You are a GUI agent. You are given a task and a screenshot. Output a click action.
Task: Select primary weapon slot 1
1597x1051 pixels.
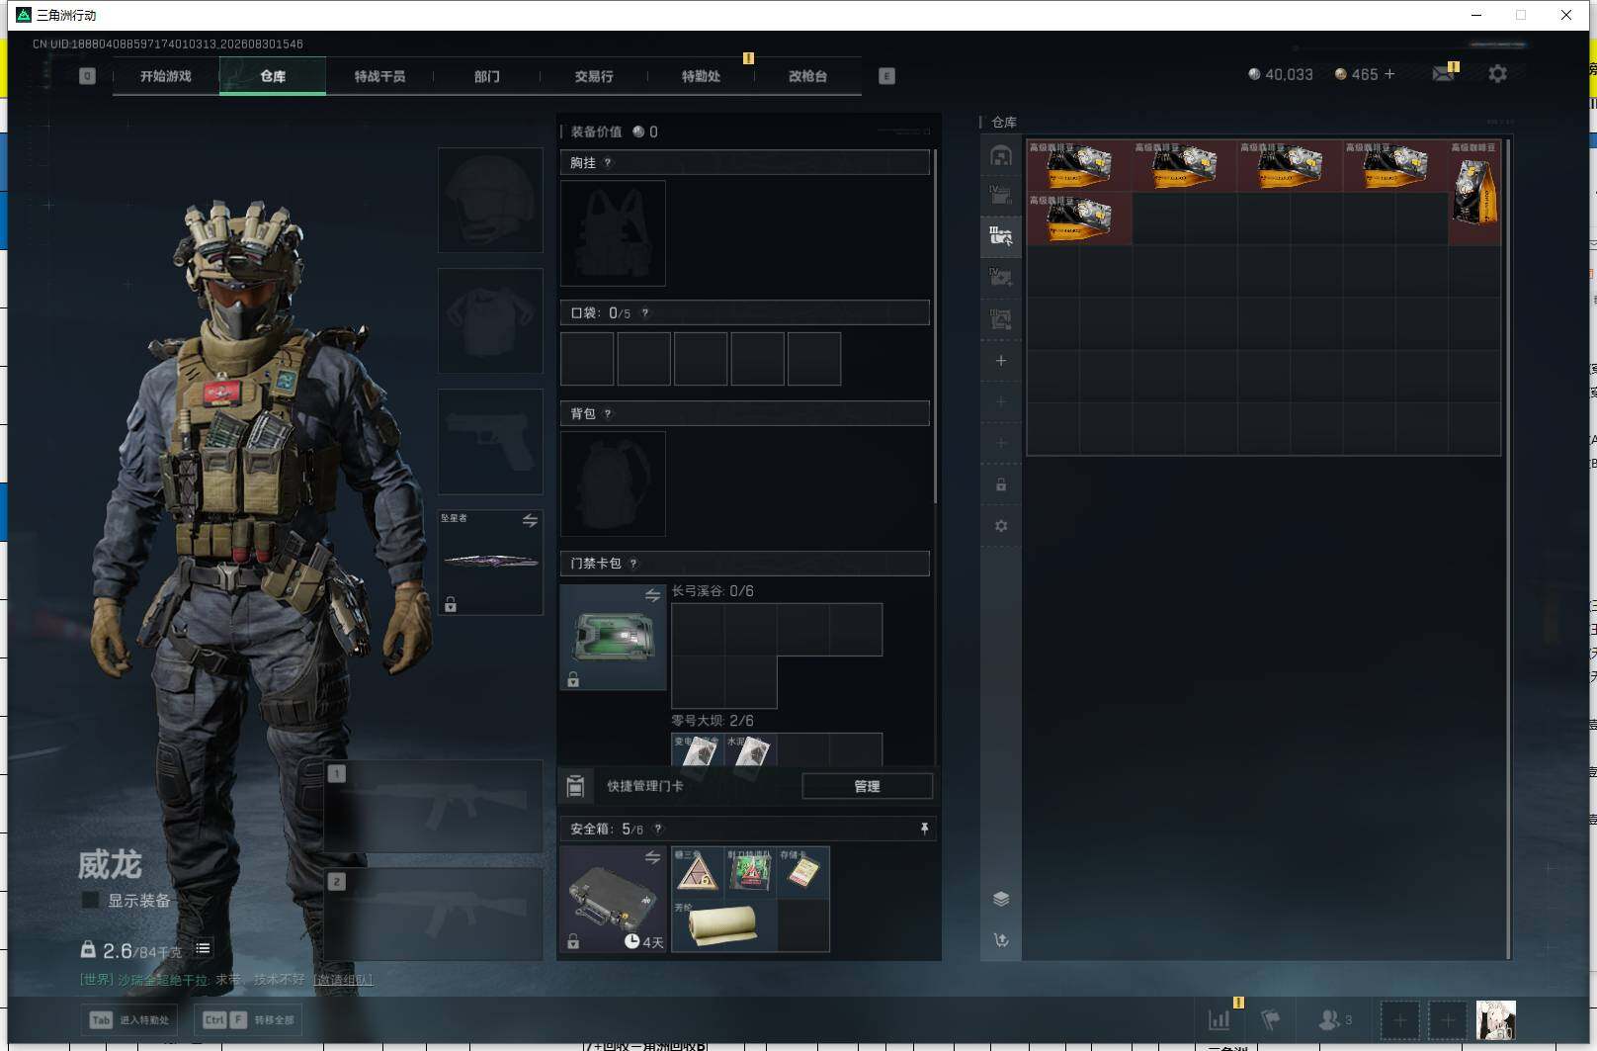433,806
